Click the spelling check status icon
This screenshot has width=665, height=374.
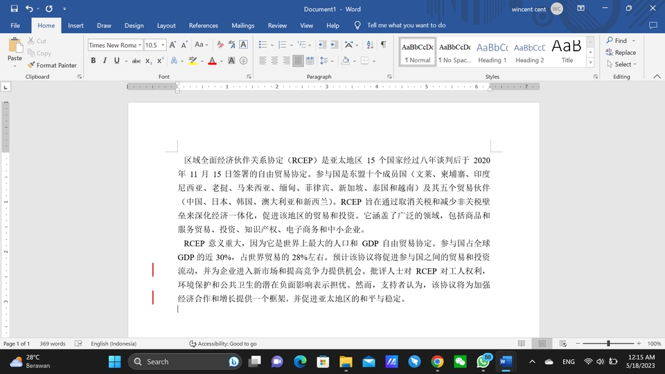78,344
